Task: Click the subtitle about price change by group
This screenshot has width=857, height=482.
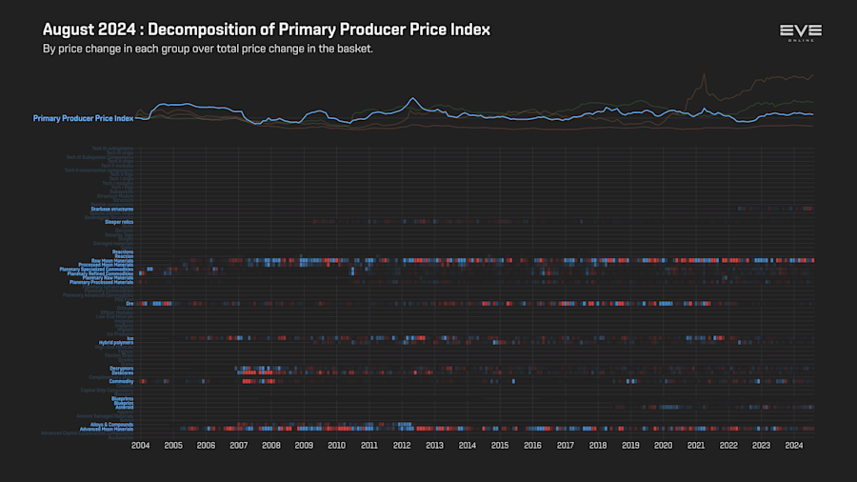Action: click(208, 49)
